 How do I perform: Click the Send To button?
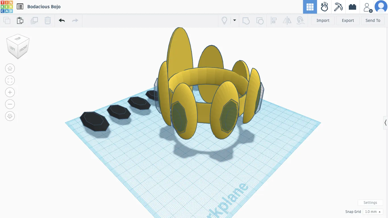click(x=373, y=20)
